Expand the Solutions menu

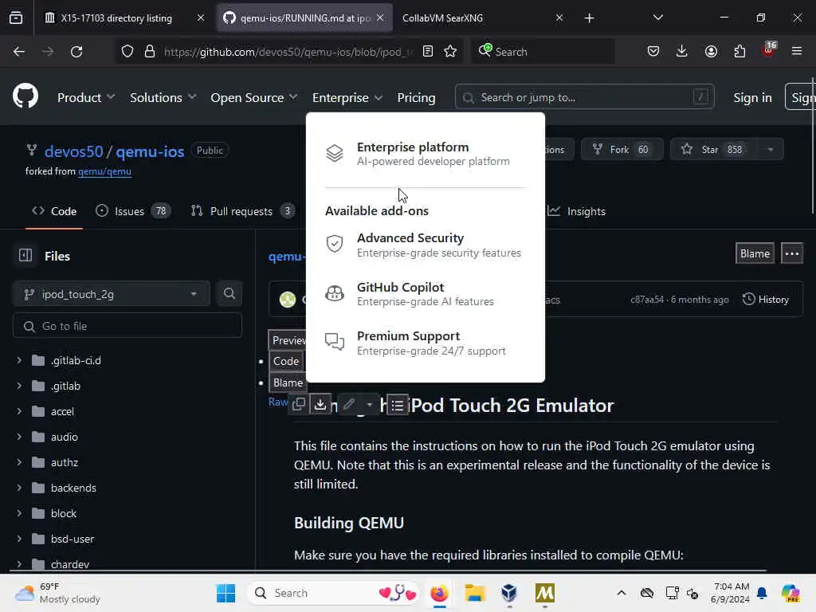[x=163, y=97]
